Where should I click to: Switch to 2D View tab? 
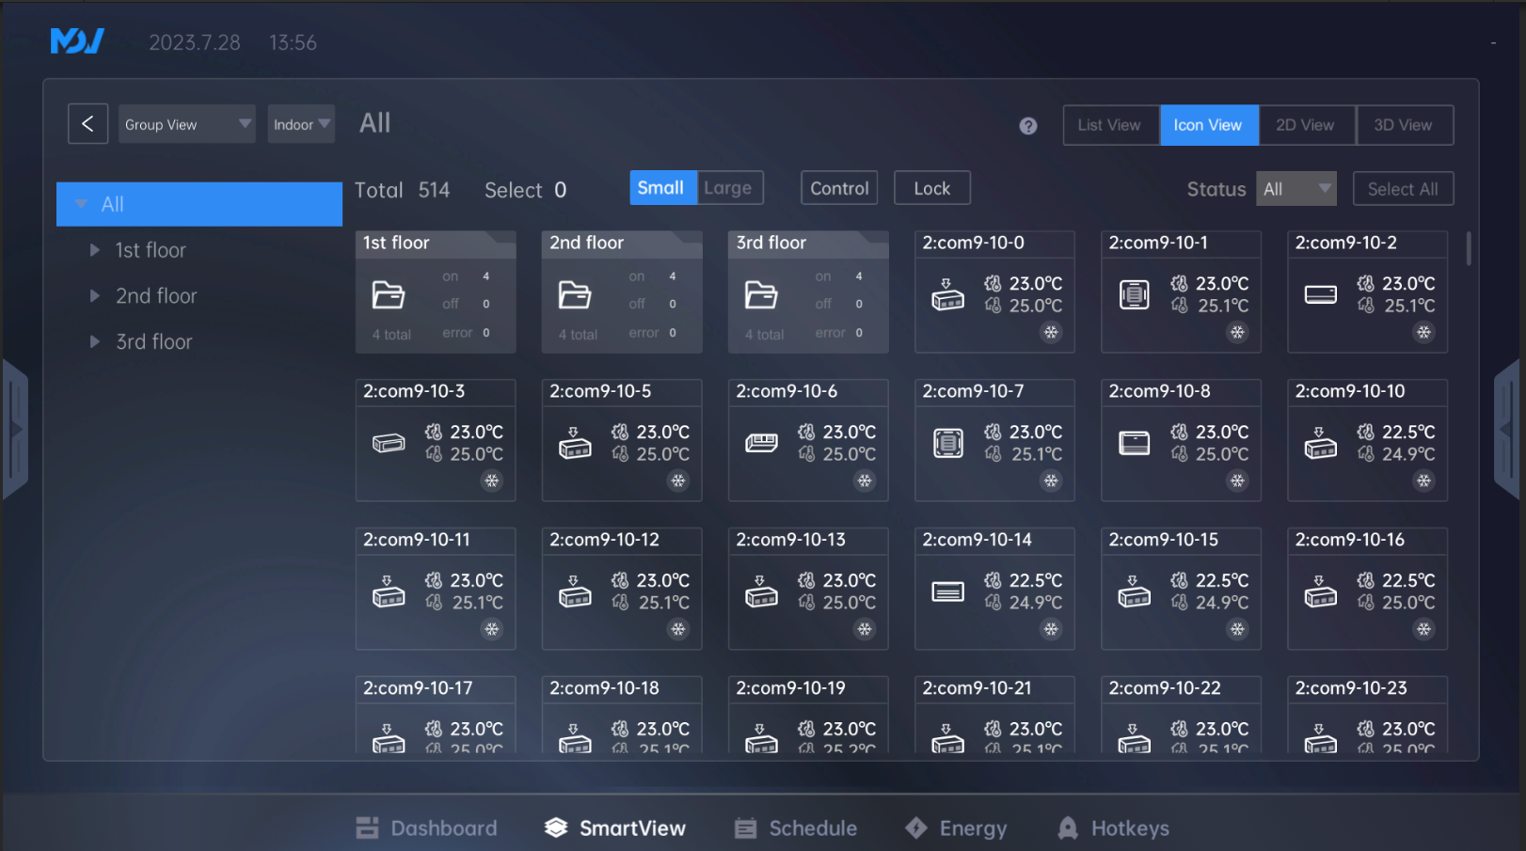[1306, 125]
